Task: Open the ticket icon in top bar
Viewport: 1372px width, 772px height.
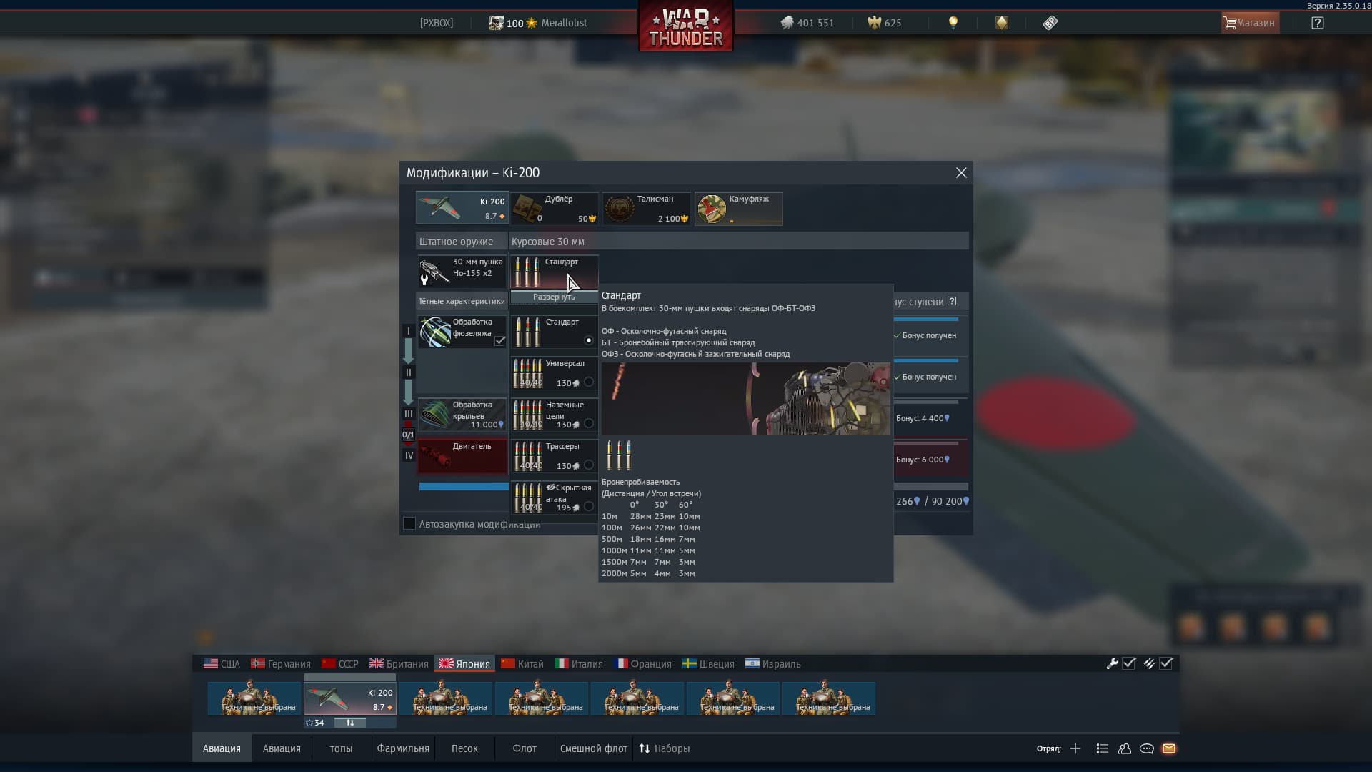Action: (x=1050, y=23)
